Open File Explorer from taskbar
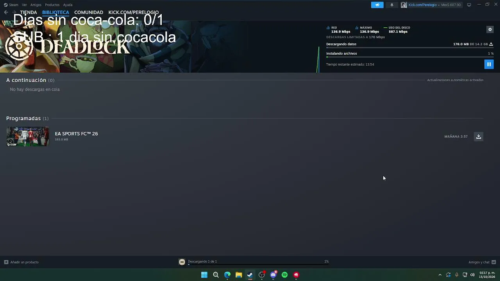Viewport: 500px width, 281px height. pyautogui.click(x=239, y=275)
